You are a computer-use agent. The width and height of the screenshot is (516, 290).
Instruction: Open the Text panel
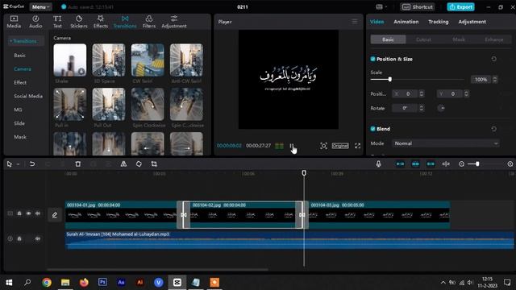point(57,22)
